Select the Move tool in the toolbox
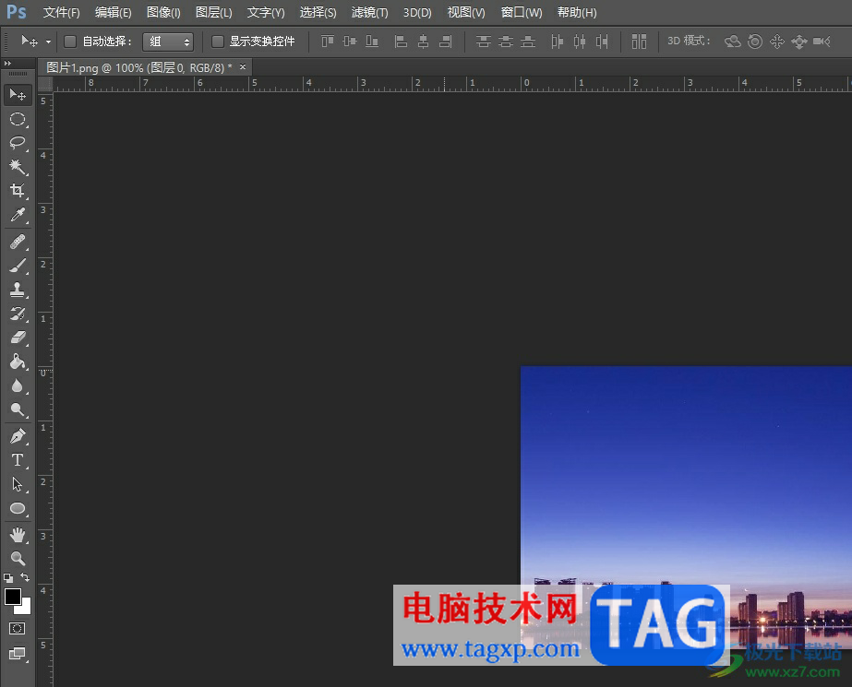 point(18,95)
